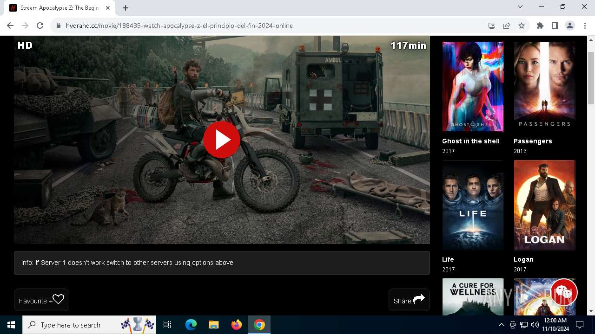Close the Stream Apocalypse Z tab
The height and width of the screenshot is (334, 595).
click(108, 8)
